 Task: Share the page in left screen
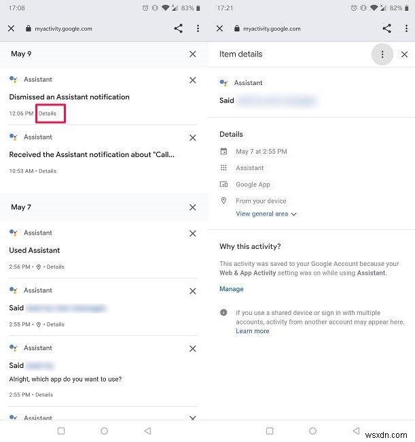pos(178,28)
